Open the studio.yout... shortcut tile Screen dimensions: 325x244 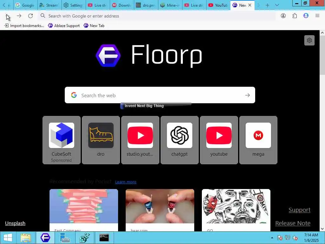[140, 140]
